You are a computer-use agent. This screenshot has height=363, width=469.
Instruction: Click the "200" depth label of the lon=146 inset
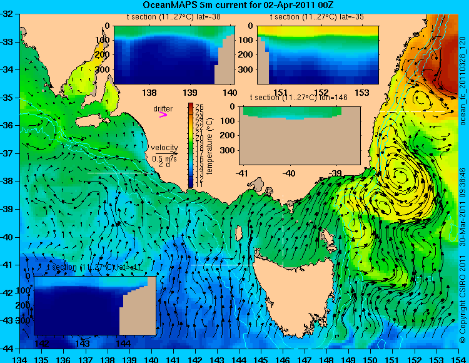(228, 135)
